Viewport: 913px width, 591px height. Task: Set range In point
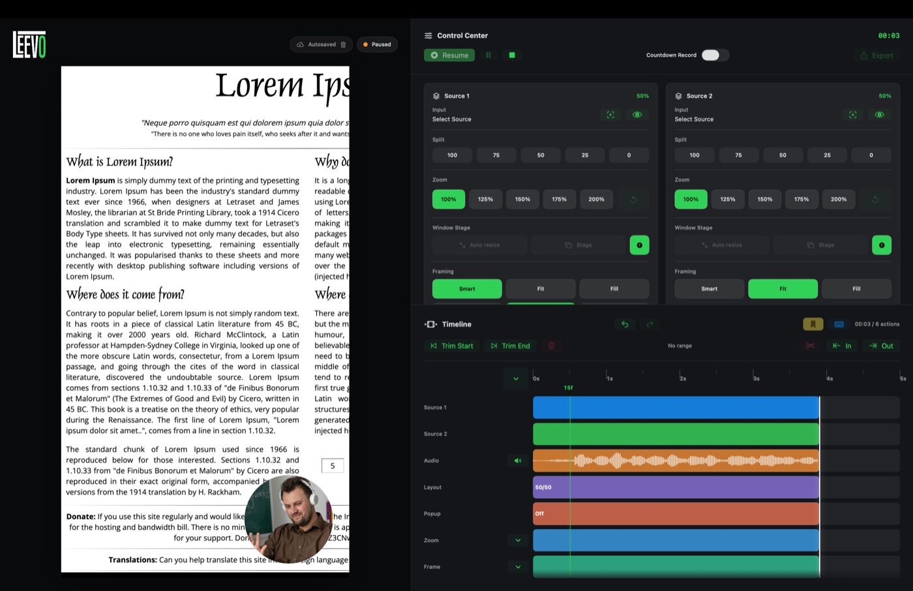point(842,346)
